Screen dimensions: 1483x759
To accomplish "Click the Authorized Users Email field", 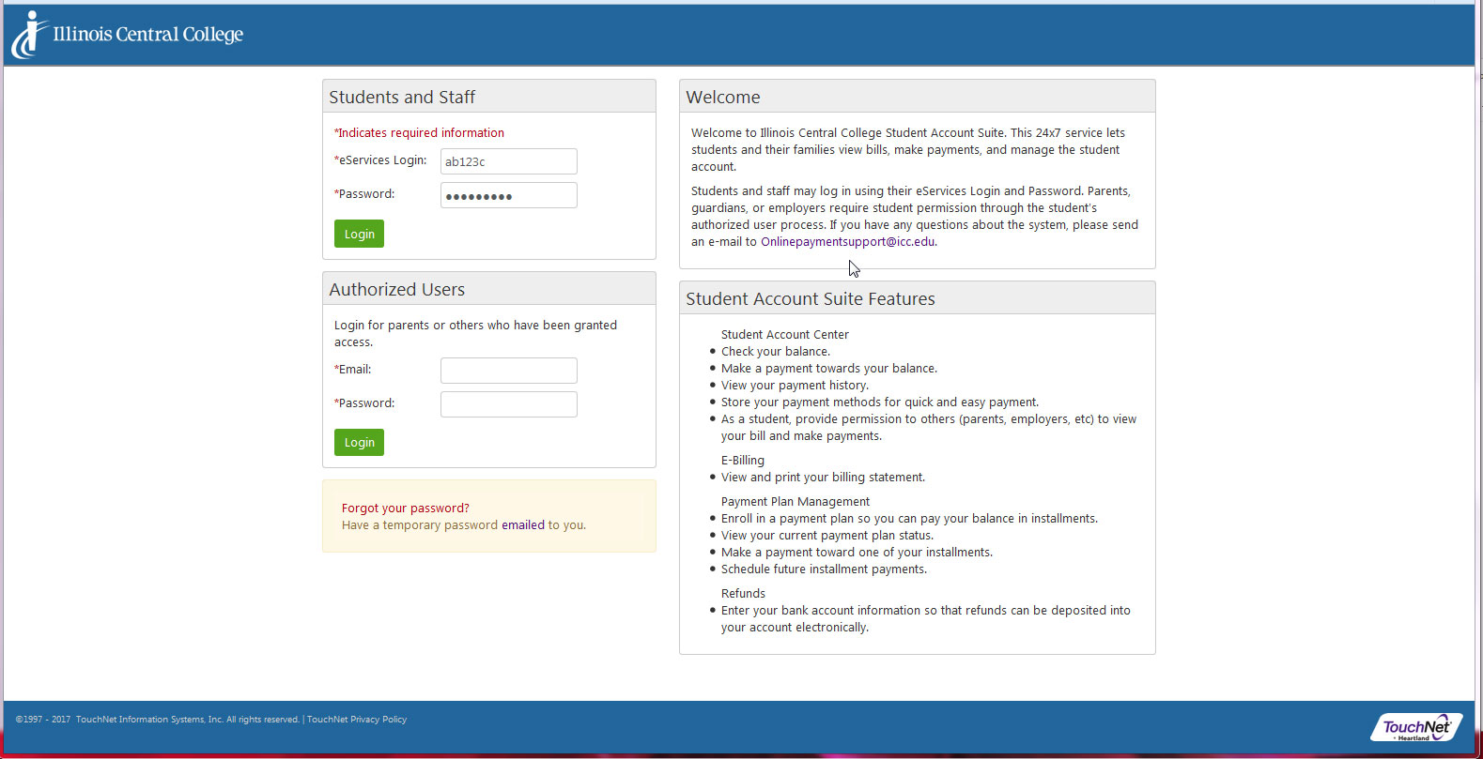I will (508, 371).
